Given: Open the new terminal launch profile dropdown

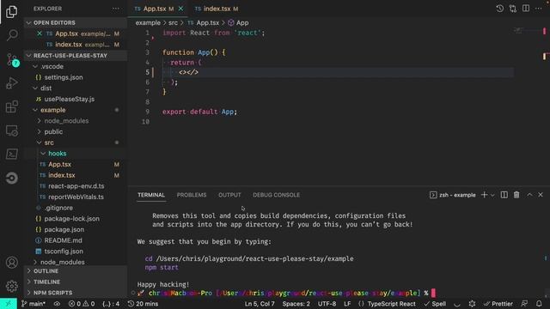Looking at the screenshot, I should click(x=492, y=195).
